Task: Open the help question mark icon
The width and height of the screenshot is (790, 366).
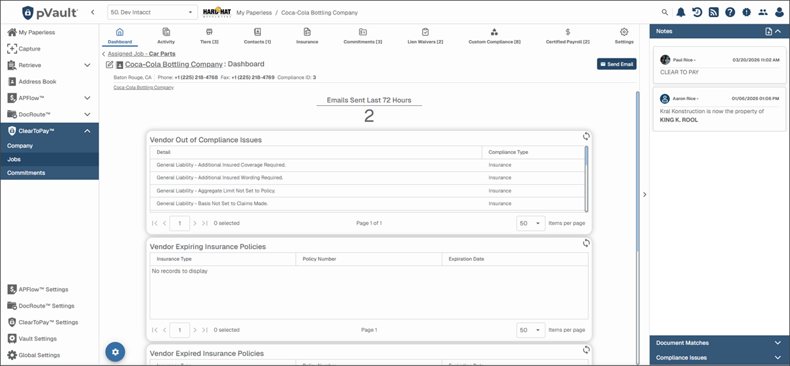Action: pyautogui.click(x=730, y=12)
